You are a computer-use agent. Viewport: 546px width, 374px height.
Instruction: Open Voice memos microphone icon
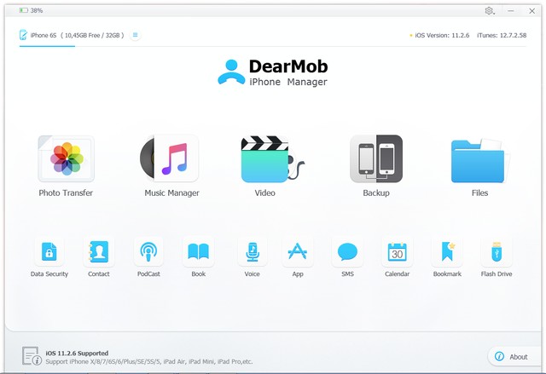pos(252,252)
